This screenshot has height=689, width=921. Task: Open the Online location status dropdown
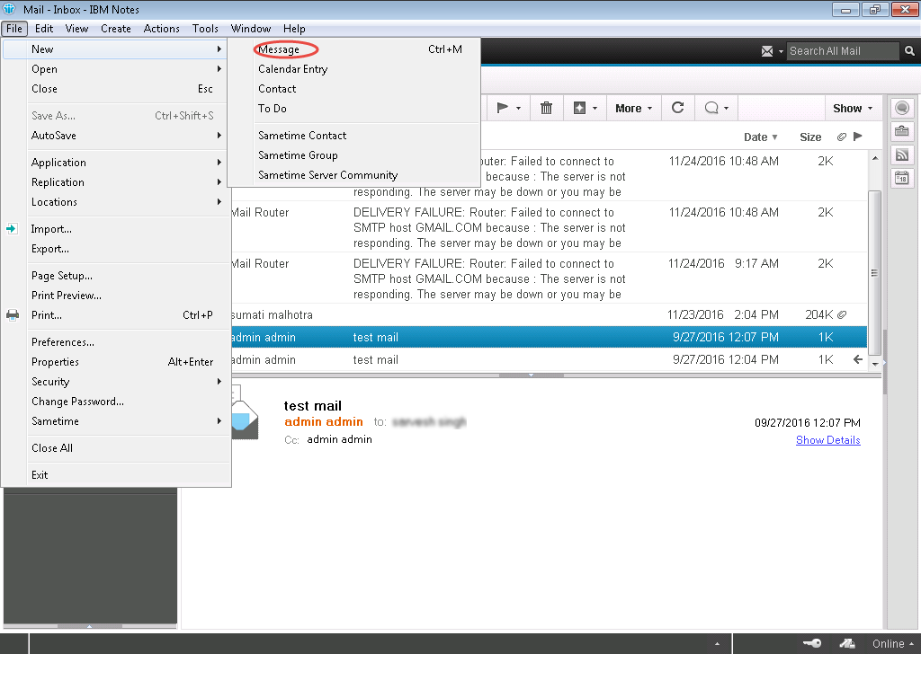pyautogui.click(x=892, y=643)
